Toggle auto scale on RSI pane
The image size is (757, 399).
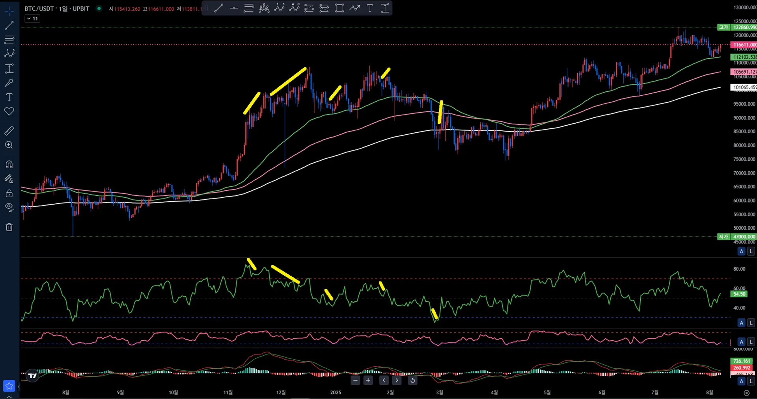pos(741,323)
